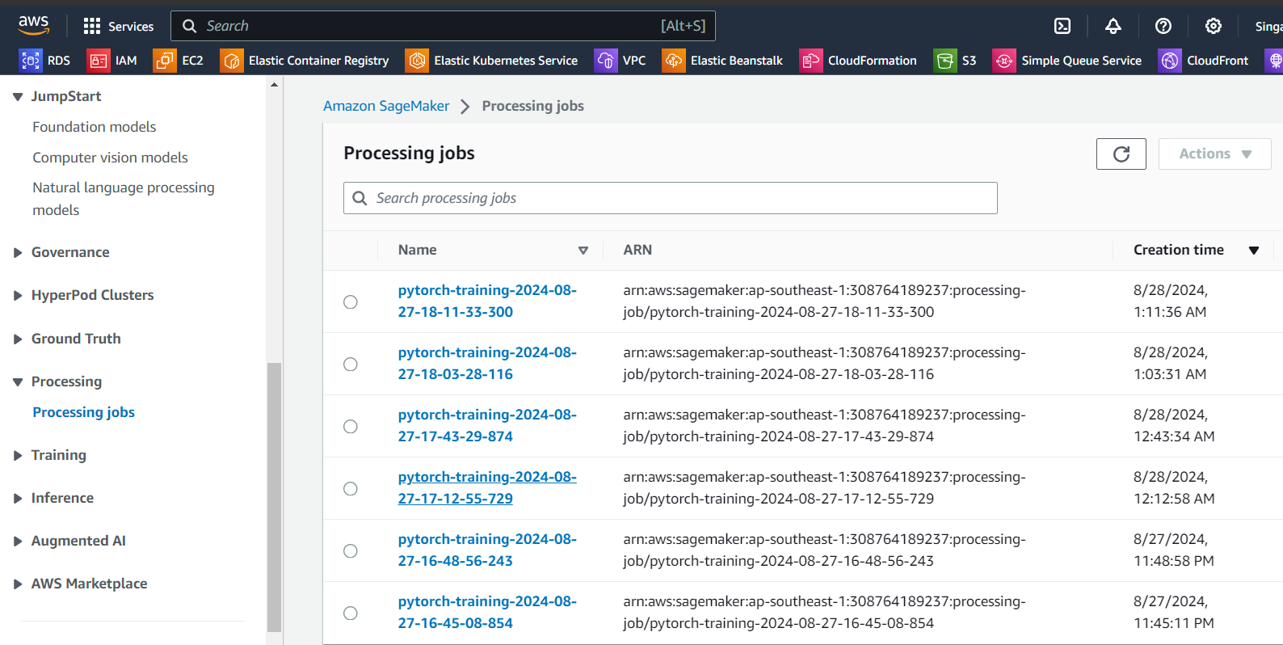Collapse the Processing section
Image resolution: width=1283 pixels, height=645 pixels.
click(x=18, y=382)
